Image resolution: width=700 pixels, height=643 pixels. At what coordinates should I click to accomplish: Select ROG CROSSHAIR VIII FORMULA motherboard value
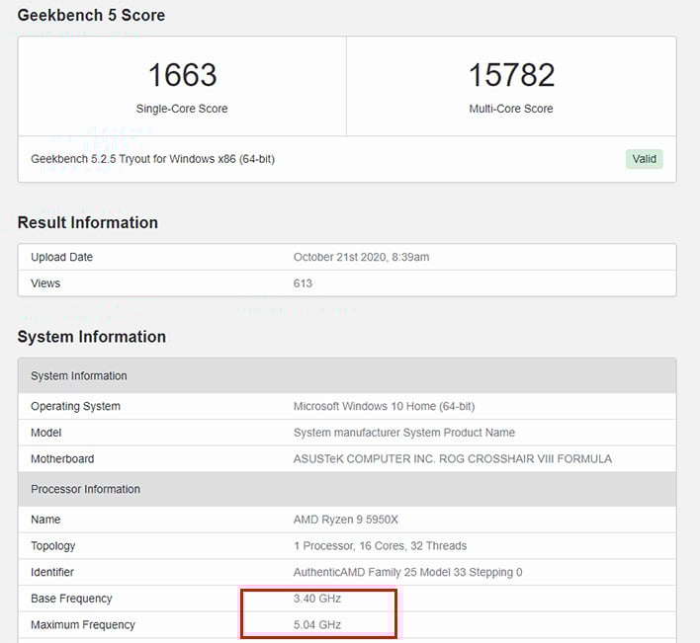[453, 459]
